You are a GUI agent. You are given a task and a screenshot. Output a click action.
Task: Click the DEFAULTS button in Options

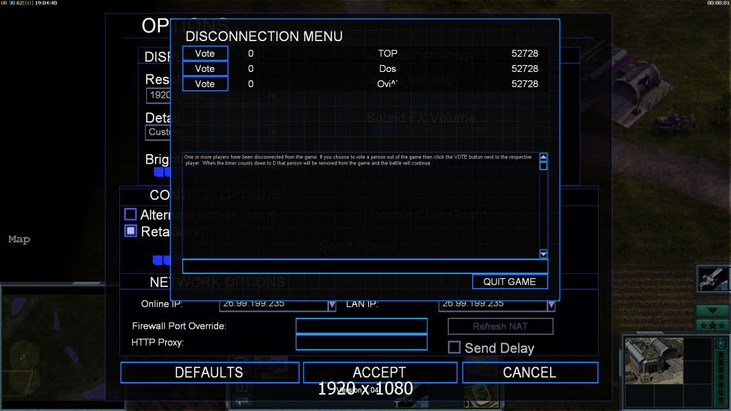coord(209,373)
